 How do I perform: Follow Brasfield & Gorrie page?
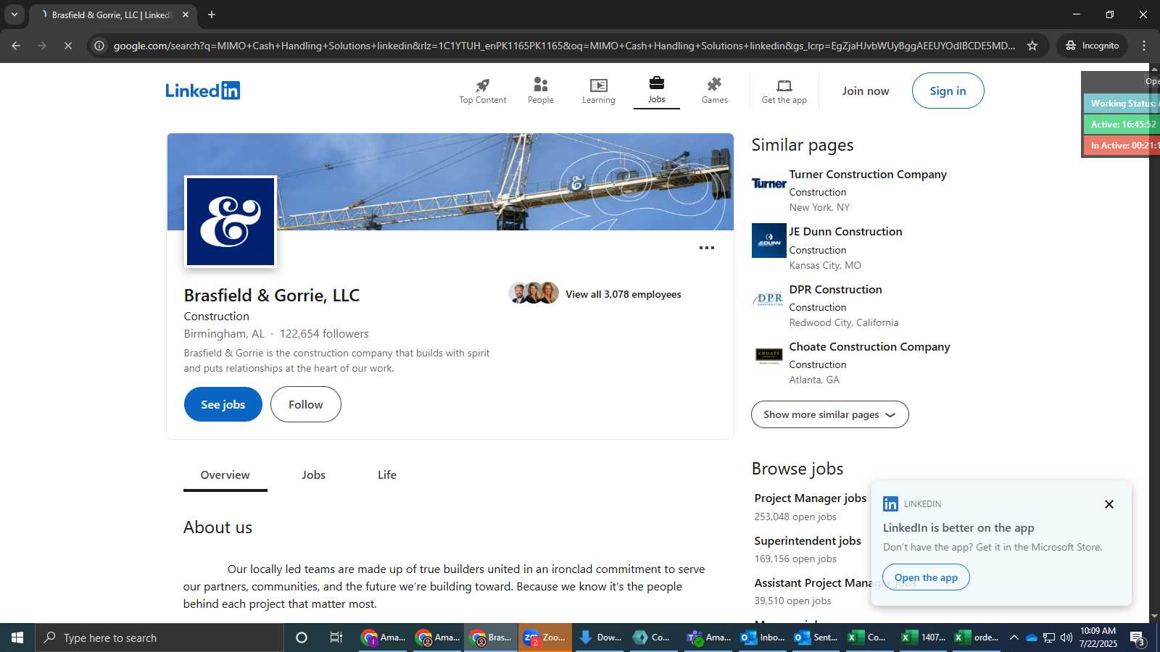305,404
